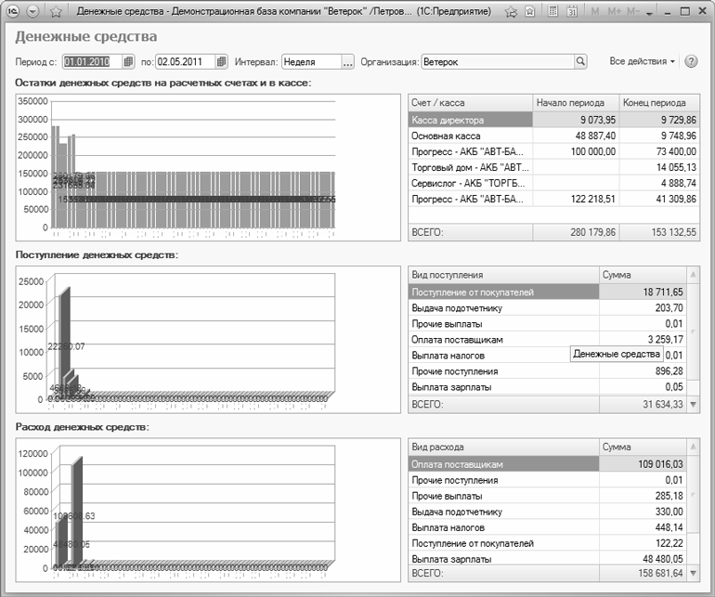This screenshot has width=715, height=597.
Task: Click the Счет / касса column header
Action: click(470, 102)
